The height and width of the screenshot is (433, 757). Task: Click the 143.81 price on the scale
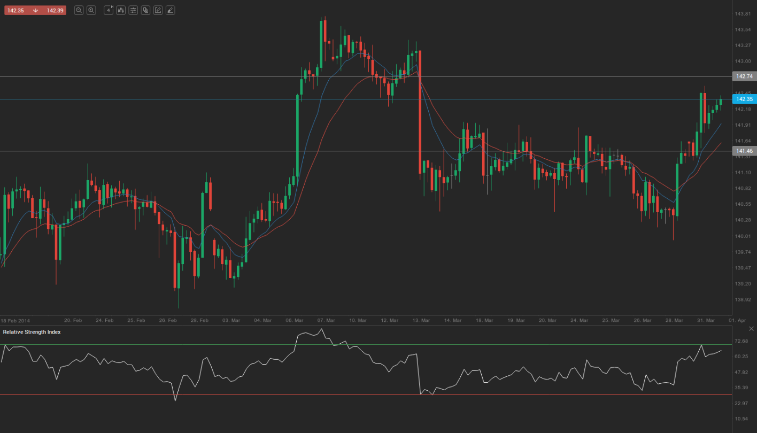[743, 14]
